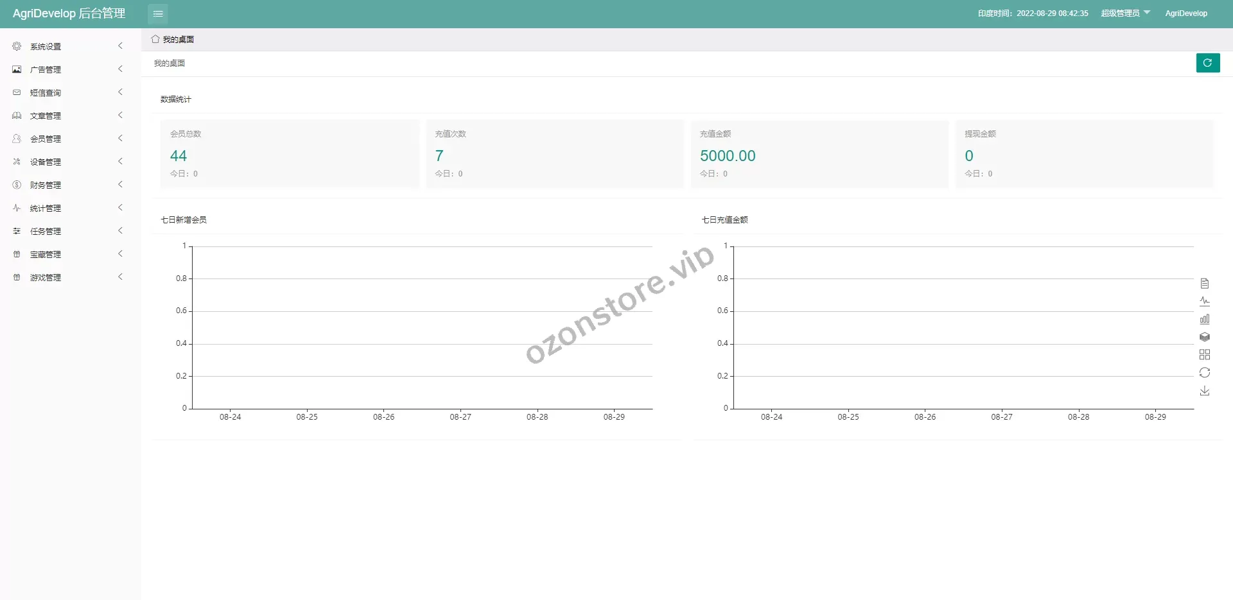Viewport: 1233px width, 600px height.
Task: Click the AgriDevelop link in header
Action: (1185, 13)
